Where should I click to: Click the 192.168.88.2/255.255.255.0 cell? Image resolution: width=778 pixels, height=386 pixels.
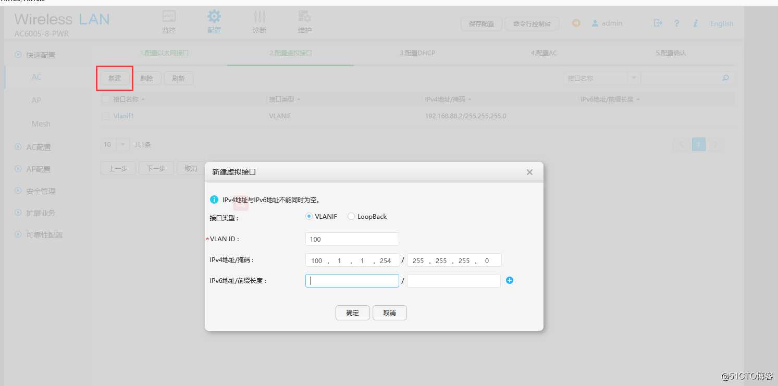click(x=465, y=116)
